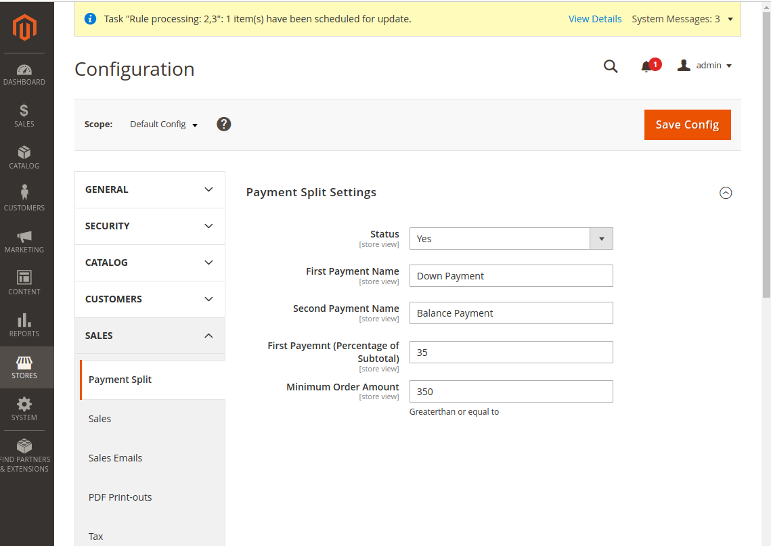Click the Save Config button

[687, 124]
